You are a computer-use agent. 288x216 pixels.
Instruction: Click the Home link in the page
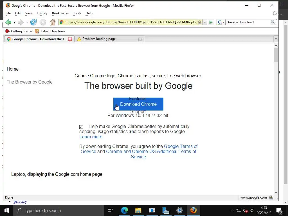[13, 69]
